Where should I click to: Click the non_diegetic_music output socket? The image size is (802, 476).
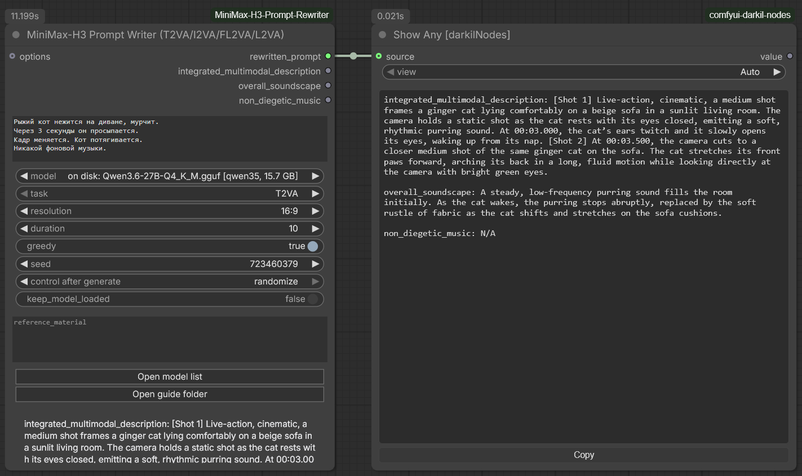tap(328, 100)
